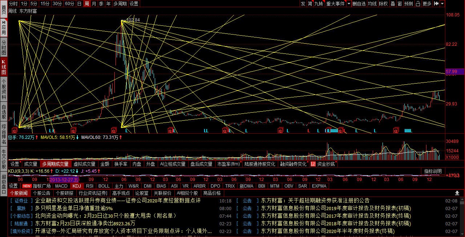Click the download icon in the news panel
The width and height of the screenshot is (465, 237).
457,193
